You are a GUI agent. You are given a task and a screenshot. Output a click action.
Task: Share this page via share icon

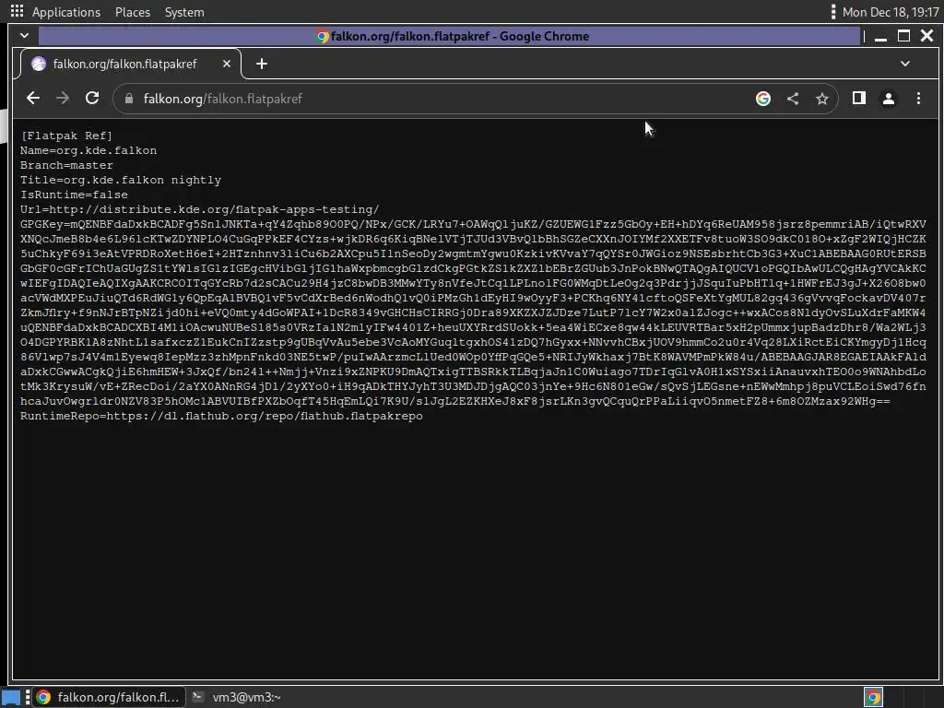[x=793, y=99]
